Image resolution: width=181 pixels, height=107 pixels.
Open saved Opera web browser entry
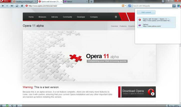coord(156,20)
